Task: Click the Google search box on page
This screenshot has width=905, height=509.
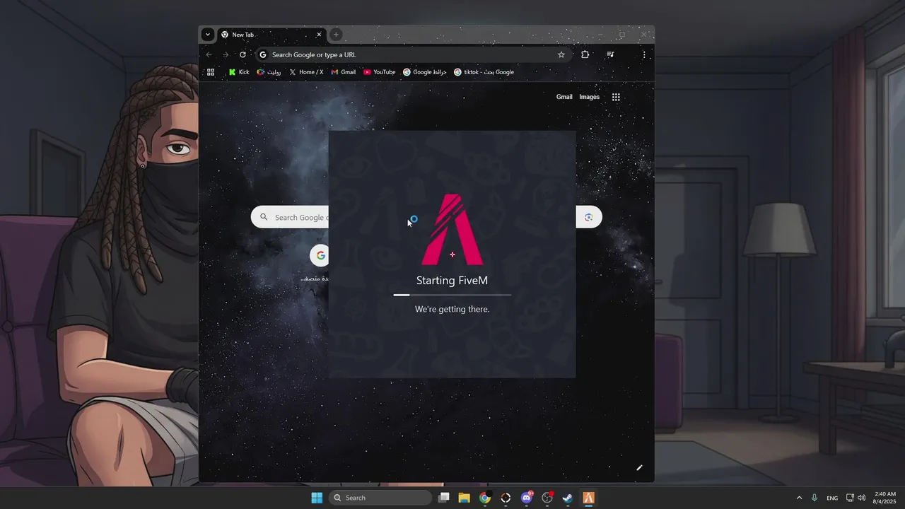Action: (x=290, y=217)
